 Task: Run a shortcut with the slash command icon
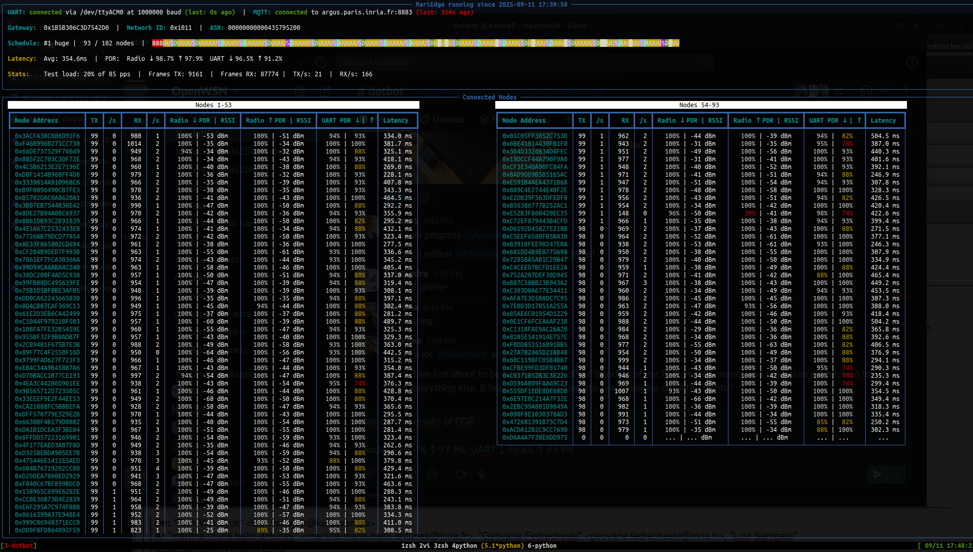pos(510,475)
